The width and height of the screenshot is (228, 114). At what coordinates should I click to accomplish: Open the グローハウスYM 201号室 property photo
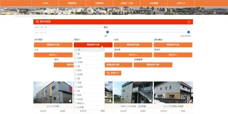(133, 92)
